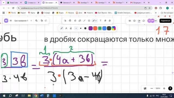Expand the tab search dropdown arrow
Viewport: 174px width, 98px height.
click(4, 2)
